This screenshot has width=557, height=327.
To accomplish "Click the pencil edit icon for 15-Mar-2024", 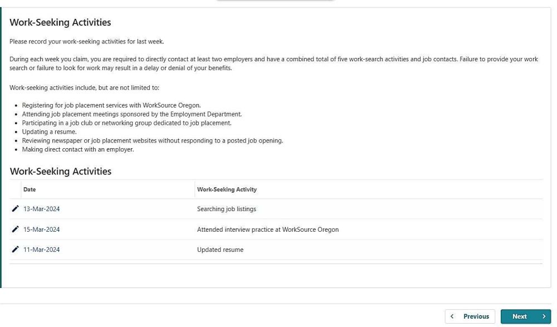I will click(x=15, y=230).
